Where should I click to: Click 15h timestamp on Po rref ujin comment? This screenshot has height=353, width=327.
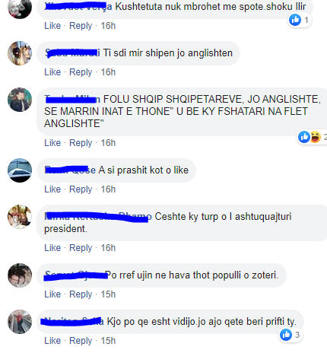coord(108,294)
